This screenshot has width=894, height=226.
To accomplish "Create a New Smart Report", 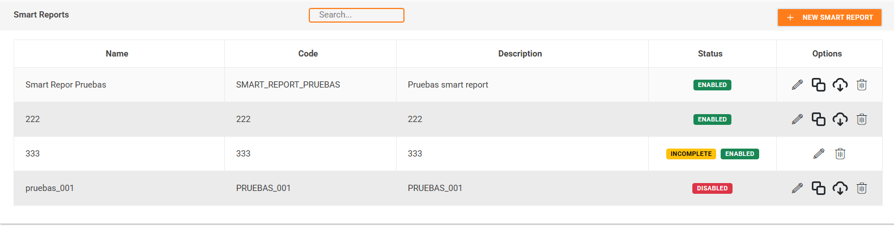I will (829, 18).
